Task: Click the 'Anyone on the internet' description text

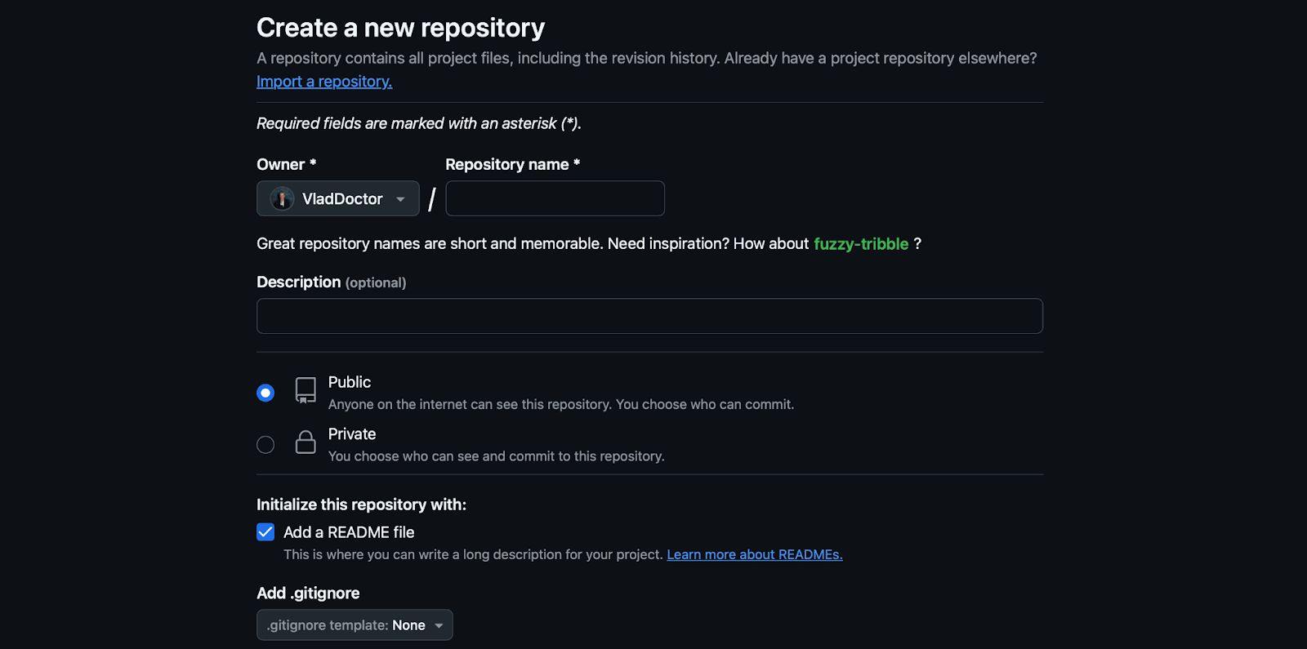Action: (561, 404)
